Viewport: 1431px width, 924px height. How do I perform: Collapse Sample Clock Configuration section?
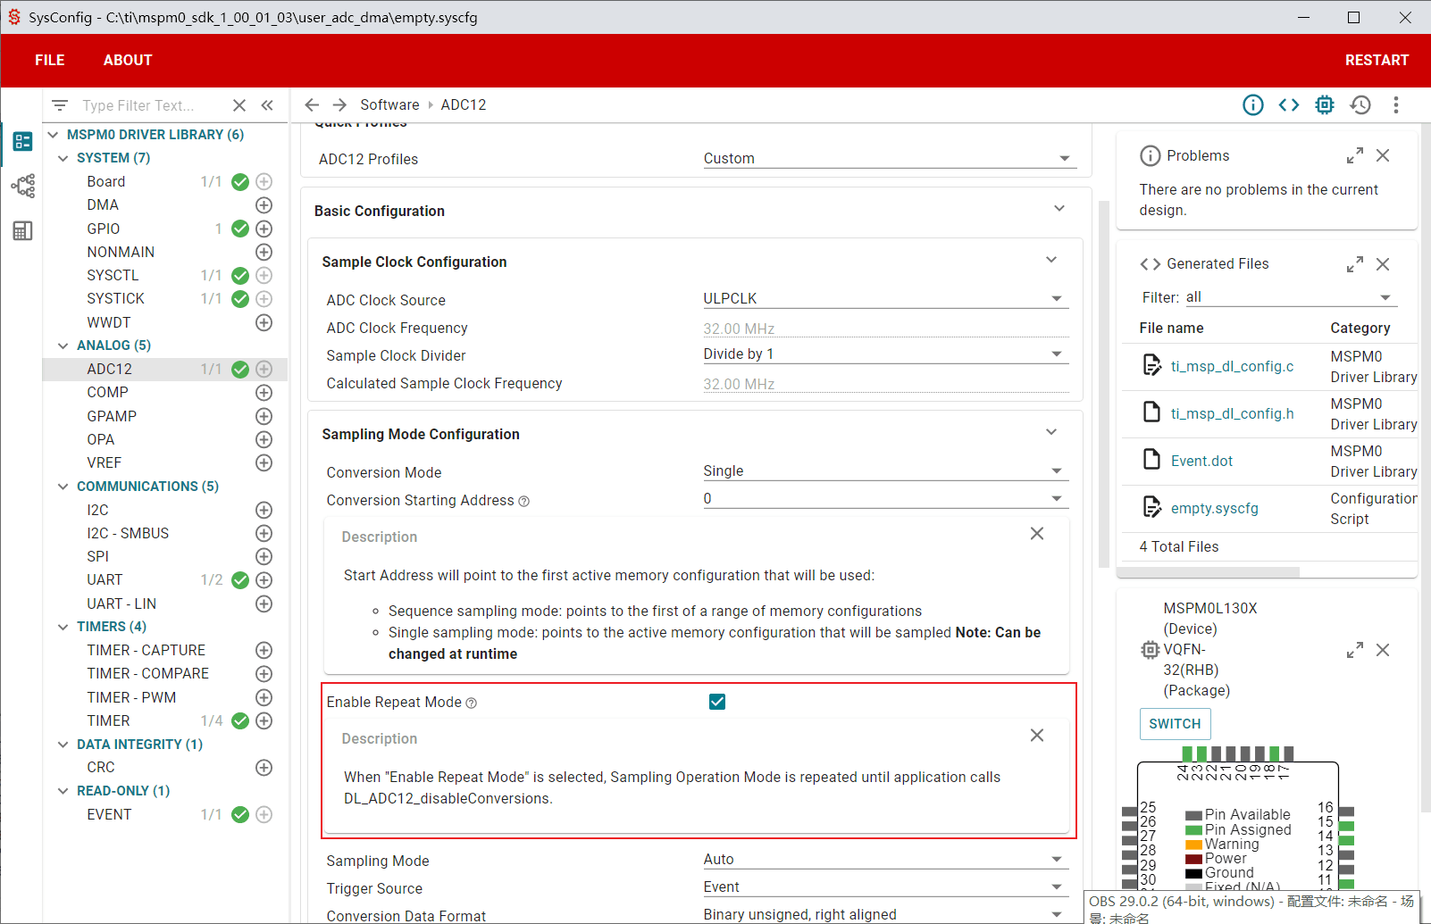[x=1051, y=259]
